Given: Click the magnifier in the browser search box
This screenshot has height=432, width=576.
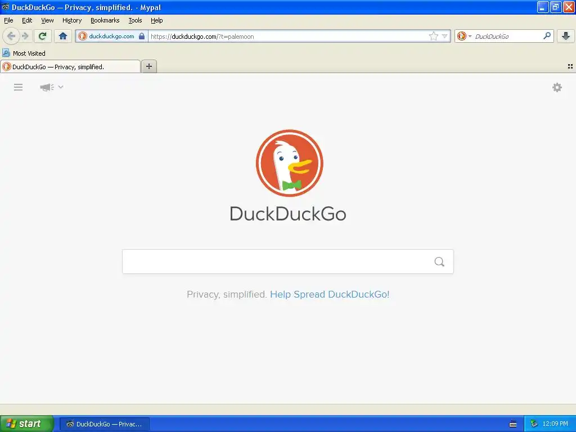Looking at the screenshot, I should click(x=547, y=36).
